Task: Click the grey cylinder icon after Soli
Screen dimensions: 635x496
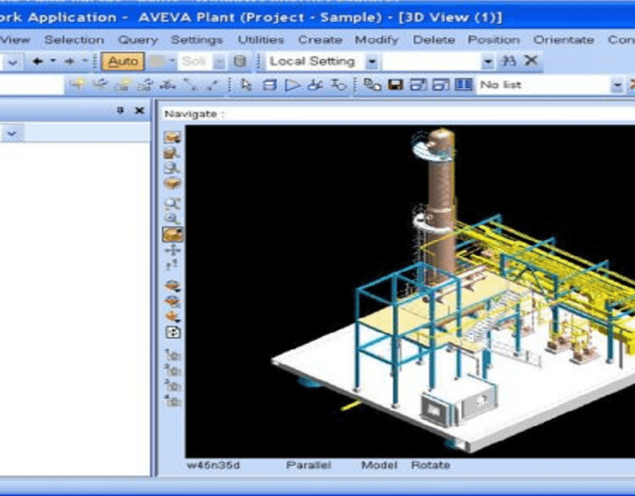Action: pos(239,62)
